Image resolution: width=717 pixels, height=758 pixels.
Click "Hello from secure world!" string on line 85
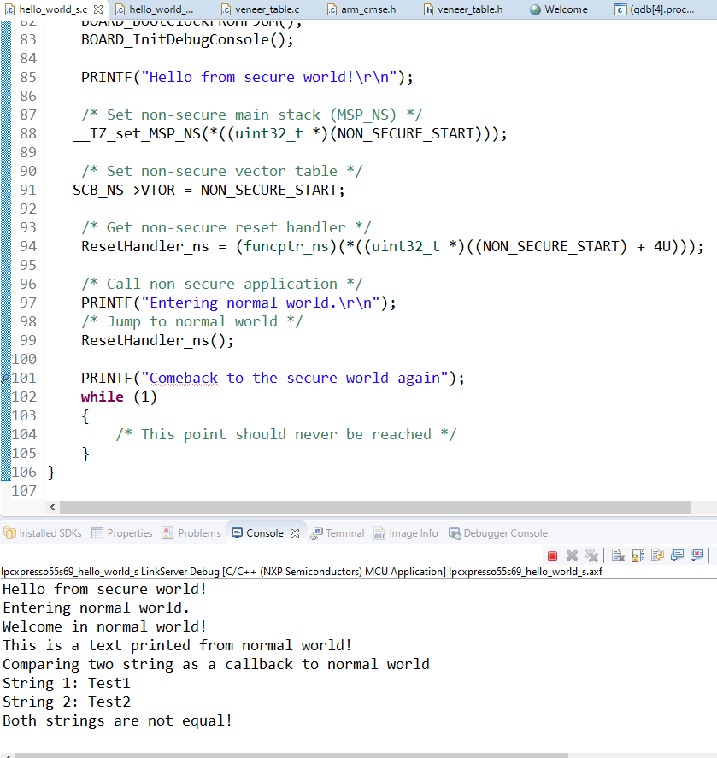click(269, 78)
